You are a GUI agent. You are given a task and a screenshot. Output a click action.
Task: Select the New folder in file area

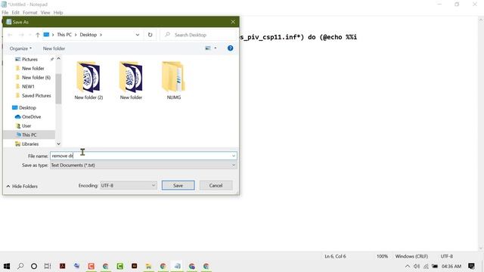(131, 80)
